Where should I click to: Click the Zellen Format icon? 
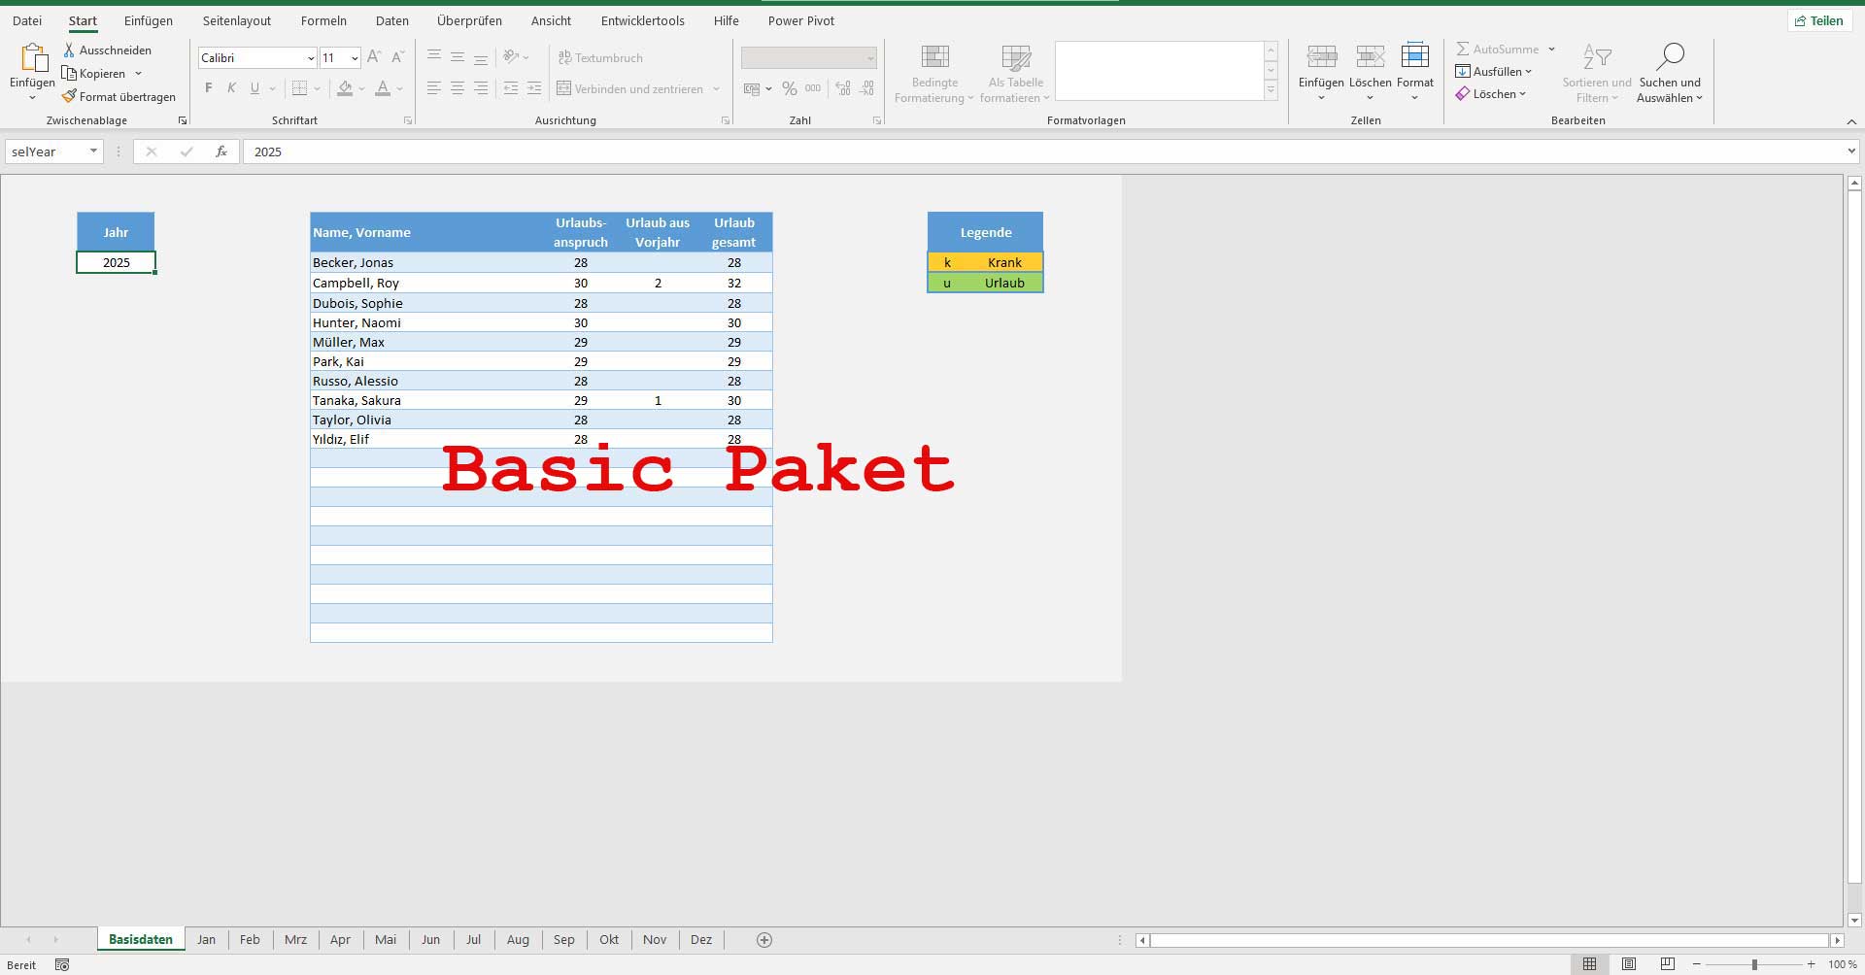pyautogui.click(x=1414, y=56)
